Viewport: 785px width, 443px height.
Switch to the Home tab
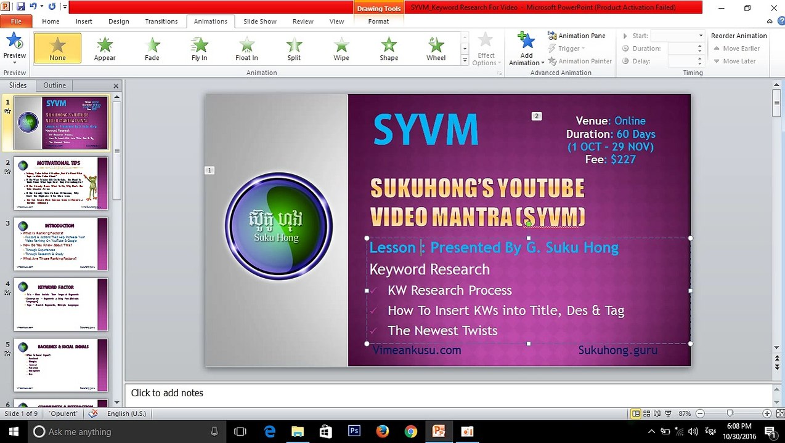point(51,21)
